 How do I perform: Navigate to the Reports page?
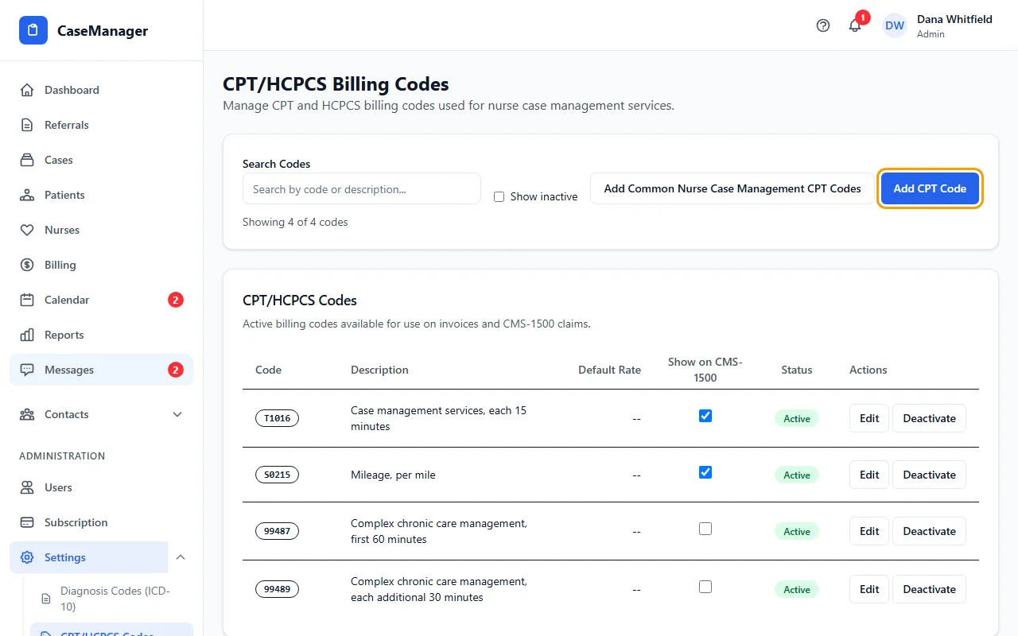(x=101, y=335)
